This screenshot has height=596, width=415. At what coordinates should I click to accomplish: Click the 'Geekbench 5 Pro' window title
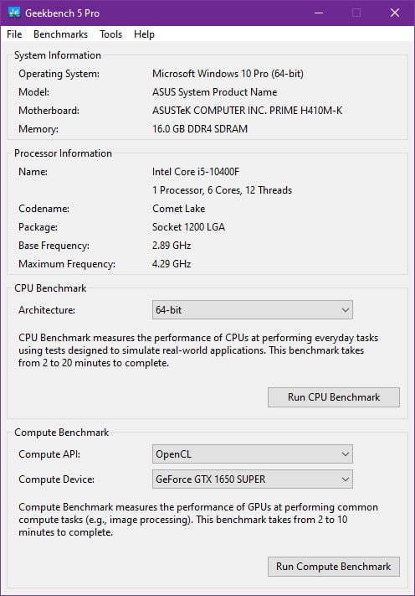(62, 13)
